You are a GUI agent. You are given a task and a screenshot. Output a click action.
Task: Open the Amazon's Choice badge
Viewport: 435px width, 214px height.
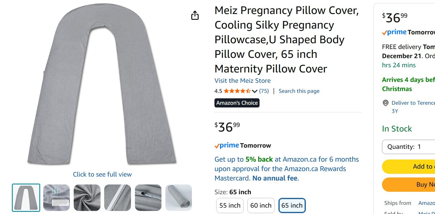(x=237, y=103)
